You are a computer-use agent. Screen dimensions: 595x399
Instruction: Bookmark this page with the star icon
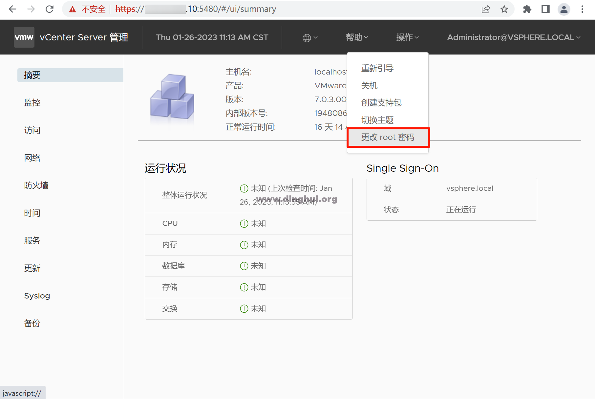504,9
